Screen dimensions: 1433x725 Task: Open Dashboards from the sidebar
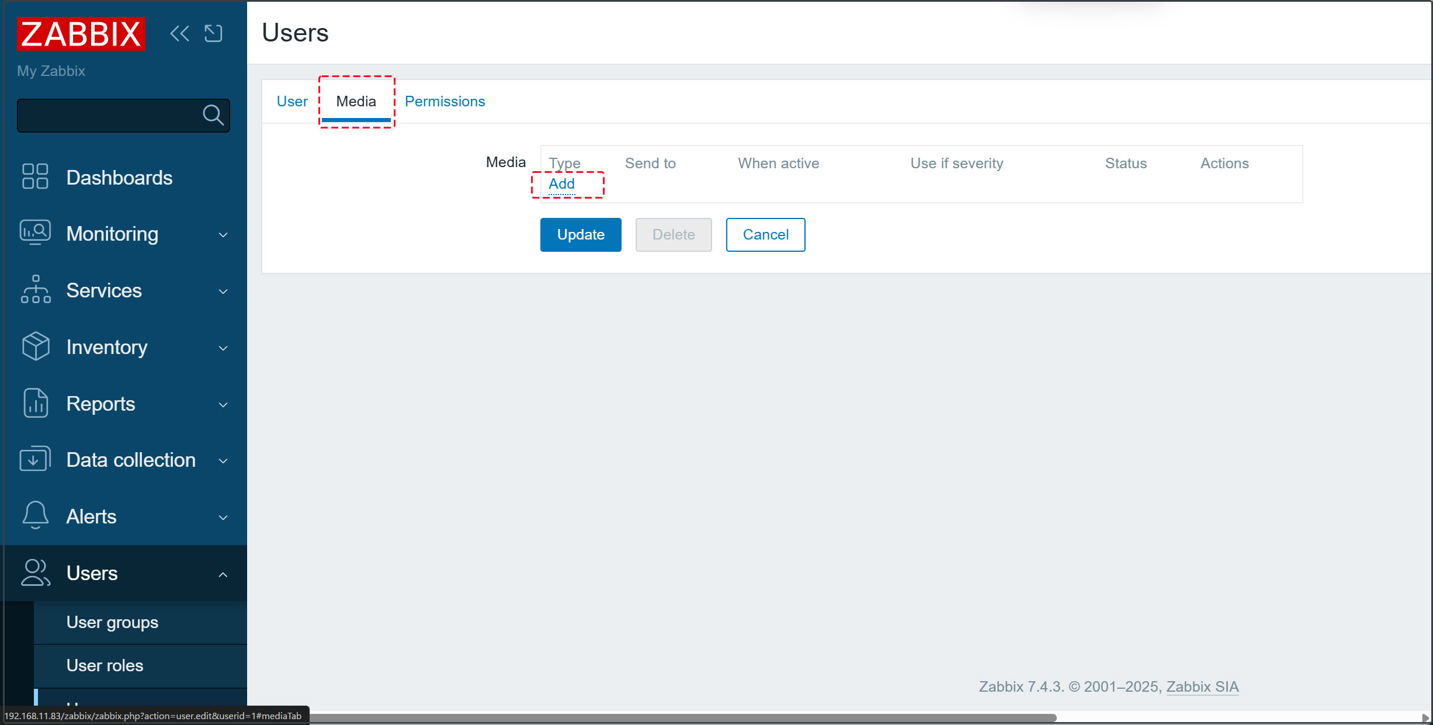coord(119,178)
